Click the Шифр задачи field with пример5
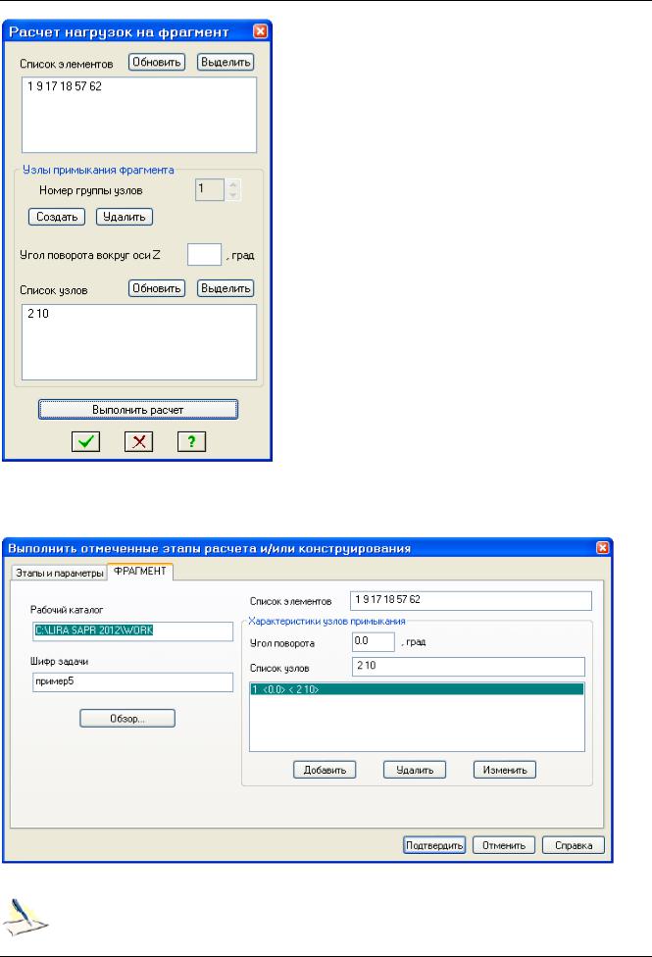Image resolution: width=652 pixels, height=957 pixels. [x=133, y=681]
